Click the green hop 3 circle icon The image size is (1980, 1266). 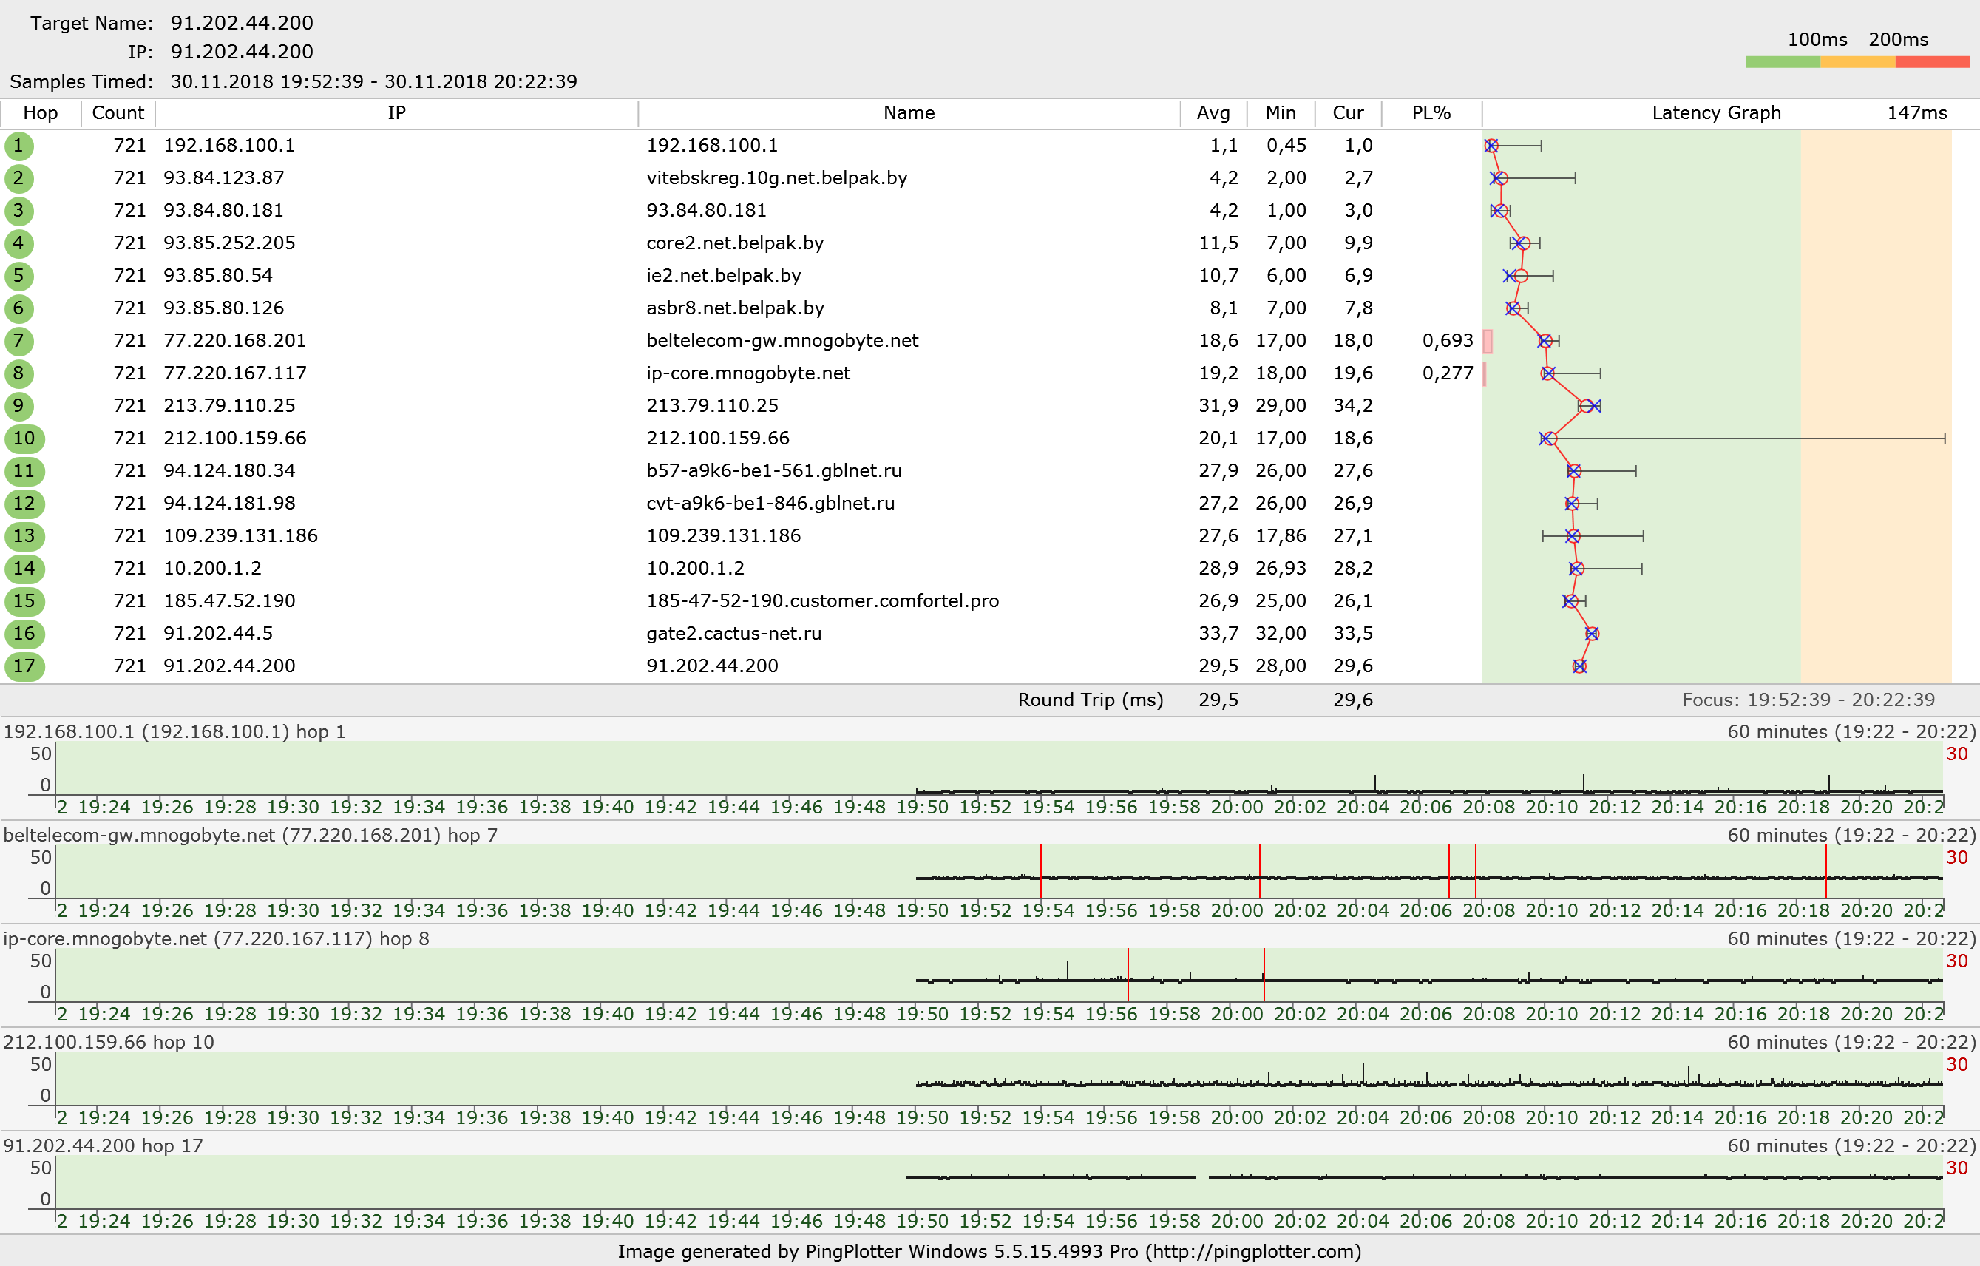click(x=19, y=211)
